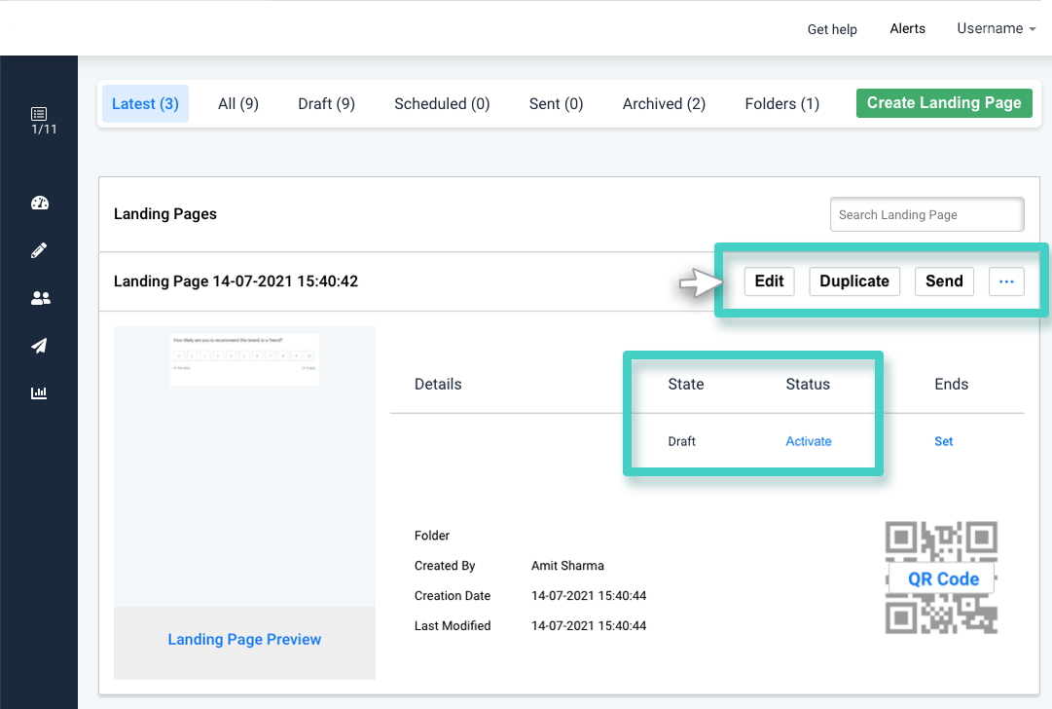
Task: Click the Draft state value
Action: coord(681,441)
